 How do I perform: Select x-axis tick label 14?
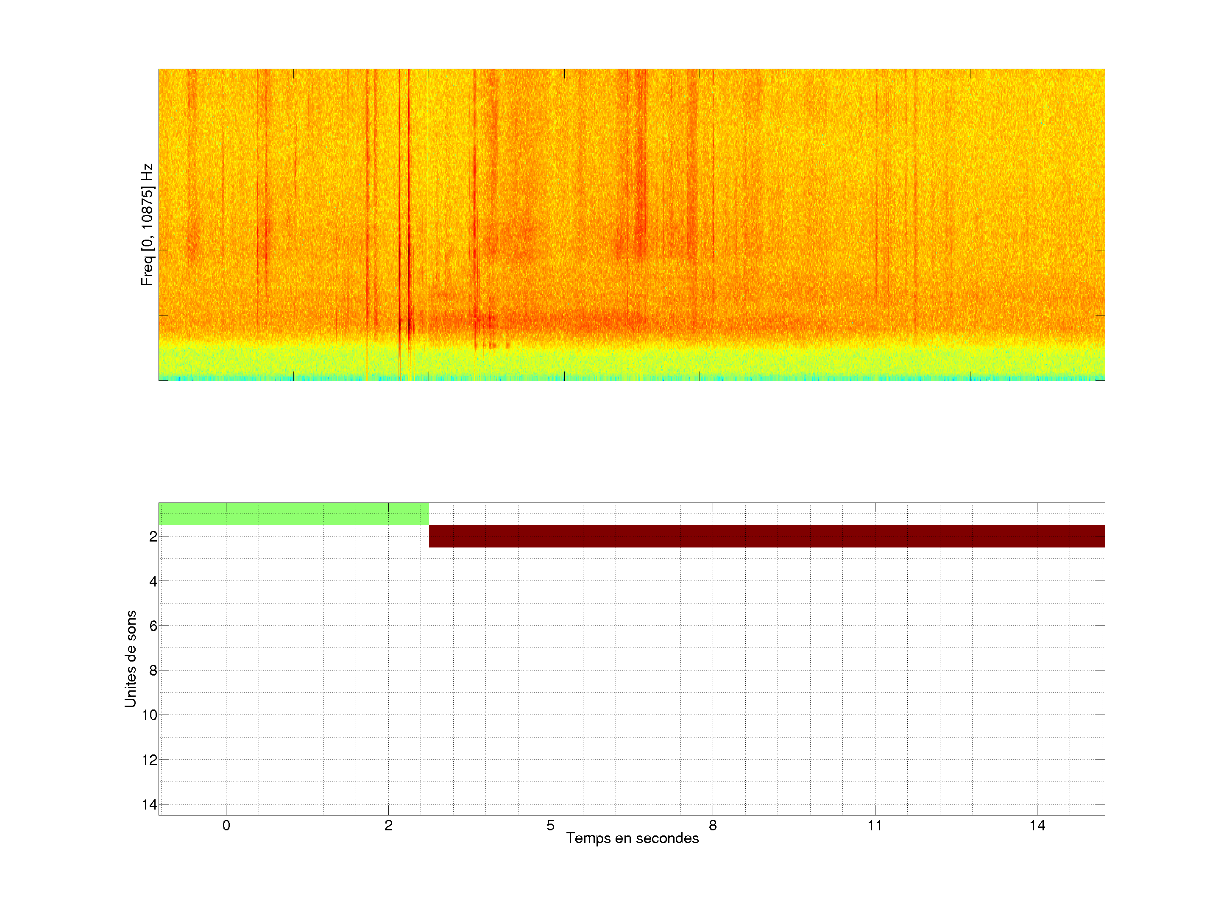point(1037,825)
